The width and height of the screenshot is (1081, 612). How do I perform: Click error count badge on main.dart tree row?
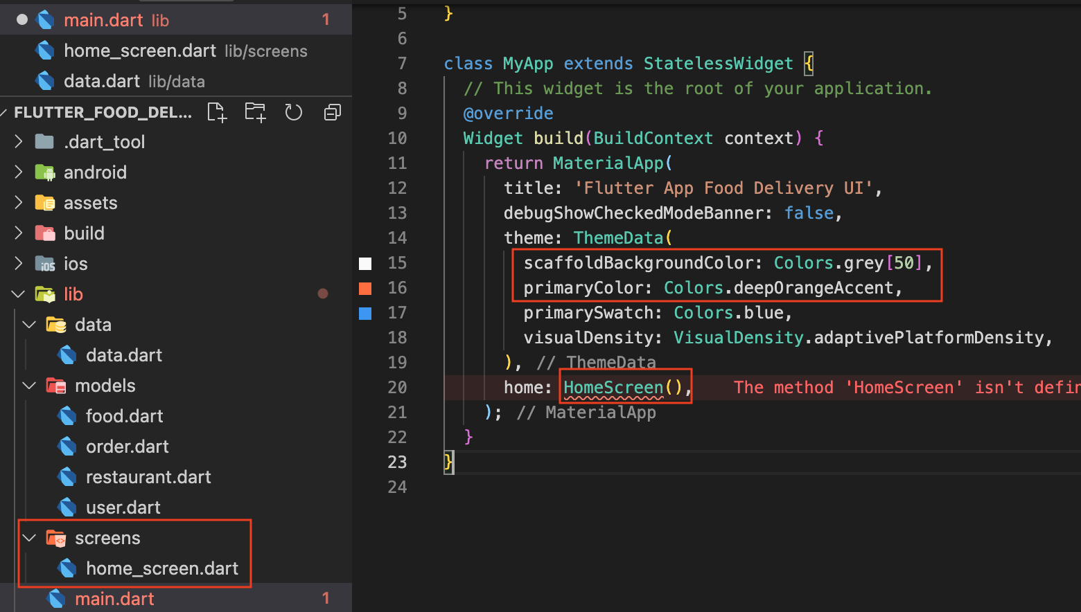point(326,598)
